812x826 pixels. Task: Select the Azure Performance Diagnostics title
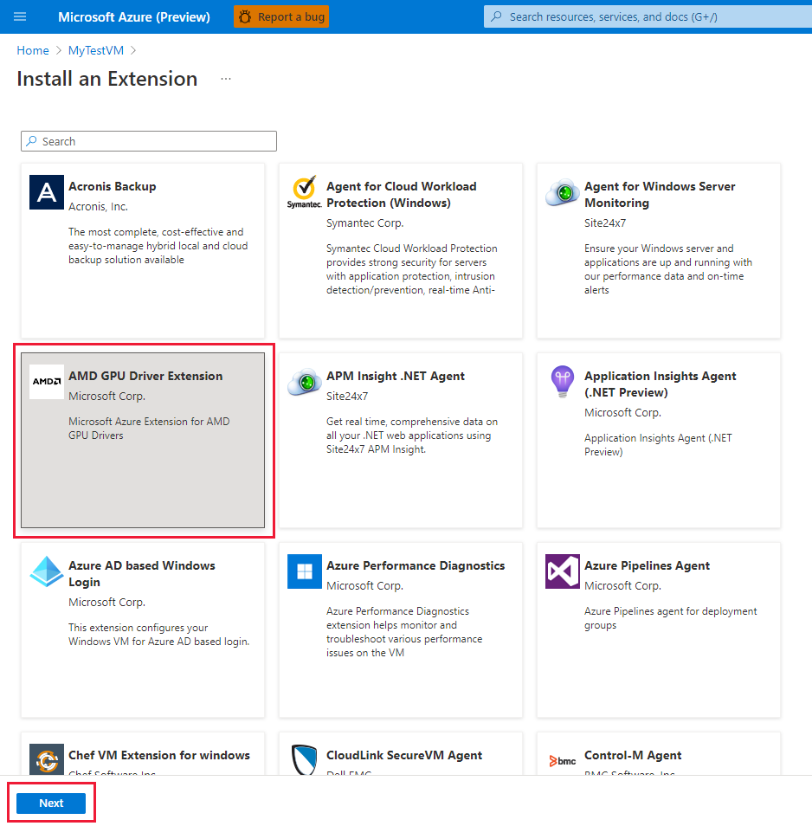[x=416, y=565]
